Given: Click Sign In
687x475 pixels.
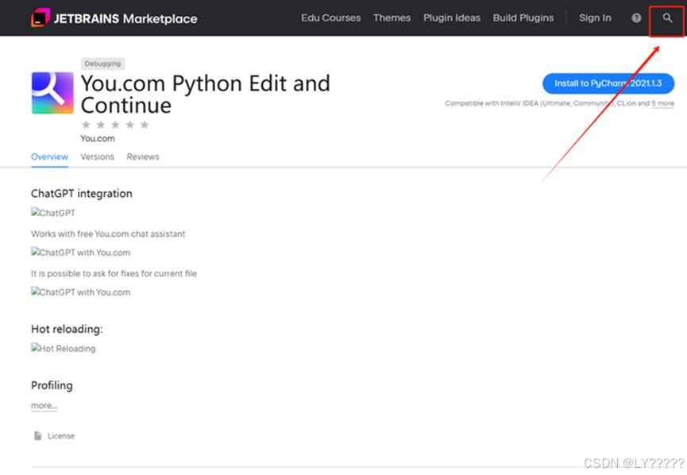Looking at the screenshot, I should click(x=595, y=18).
